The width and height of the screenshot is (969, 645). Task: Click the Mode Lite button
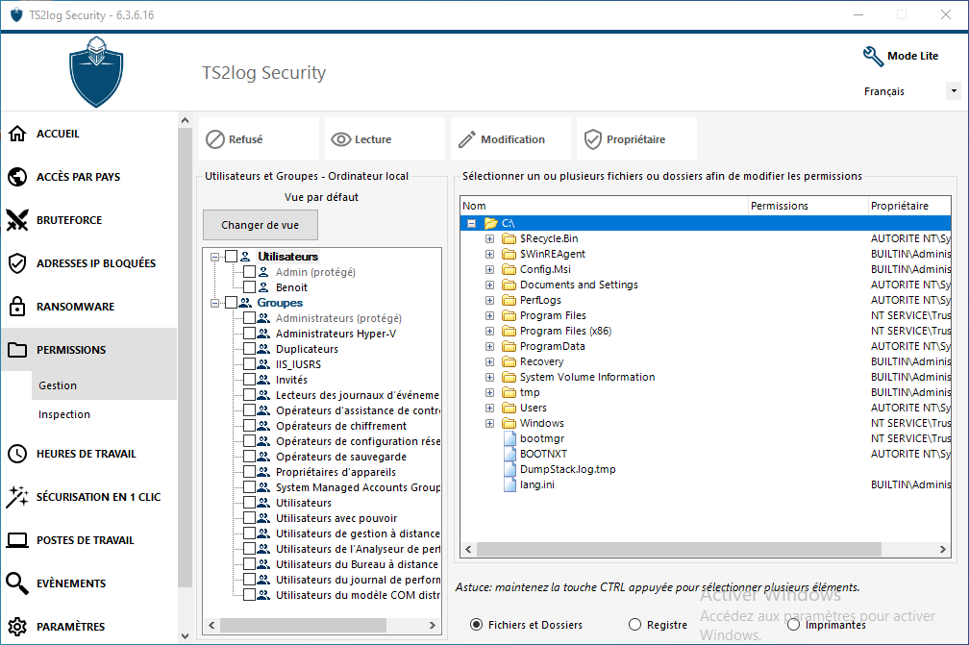[x=901, y=56]
